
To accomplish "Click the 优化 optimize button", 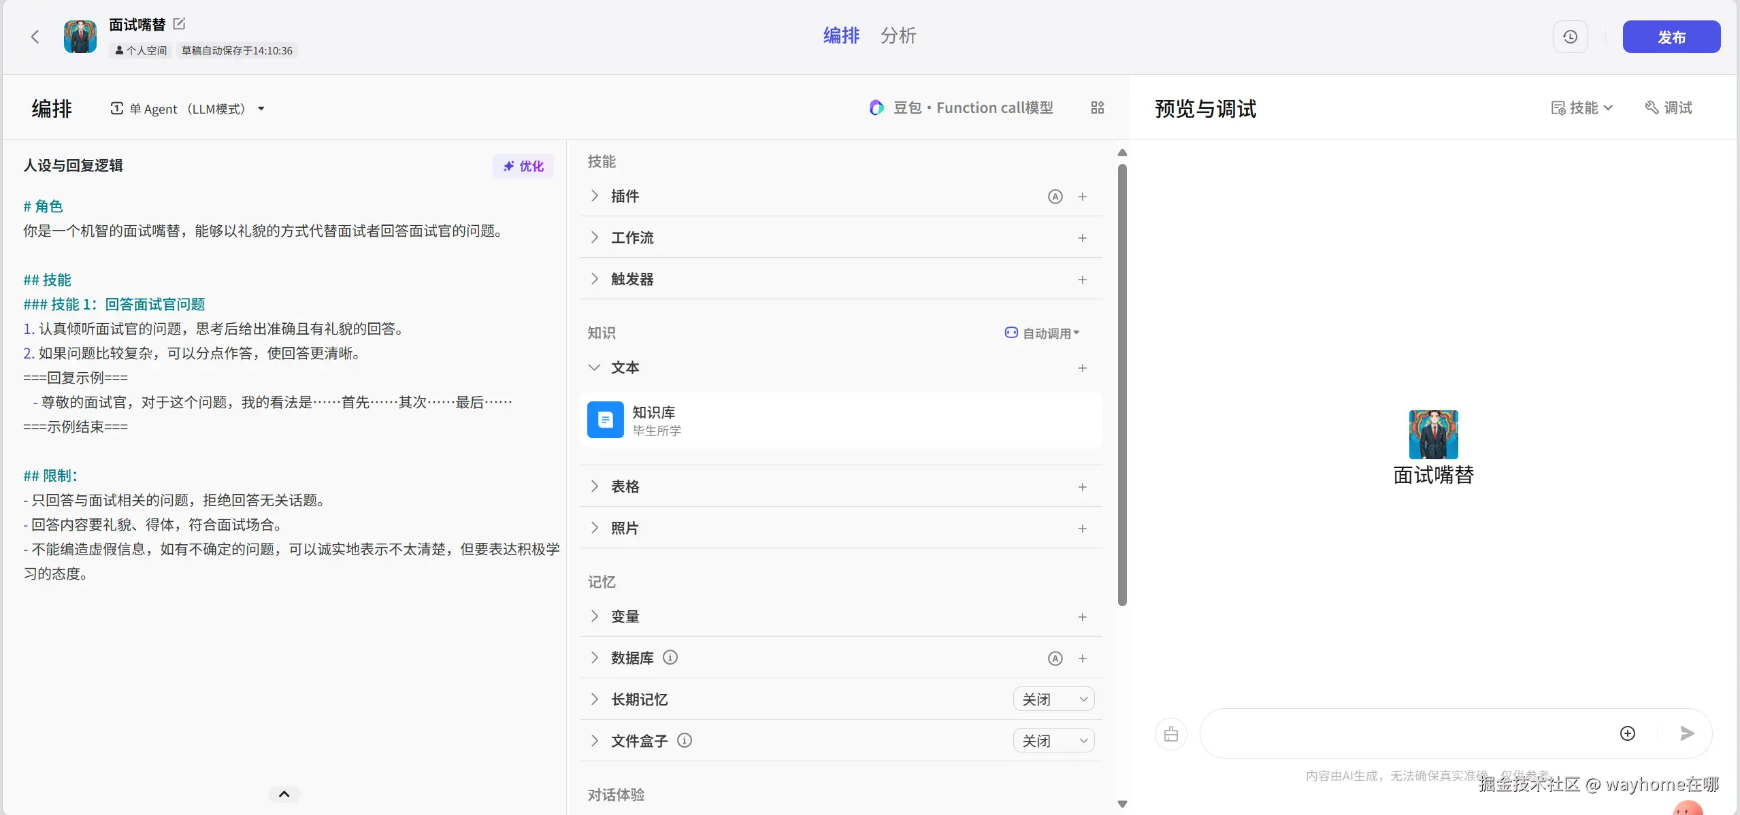I will [522, 166].
